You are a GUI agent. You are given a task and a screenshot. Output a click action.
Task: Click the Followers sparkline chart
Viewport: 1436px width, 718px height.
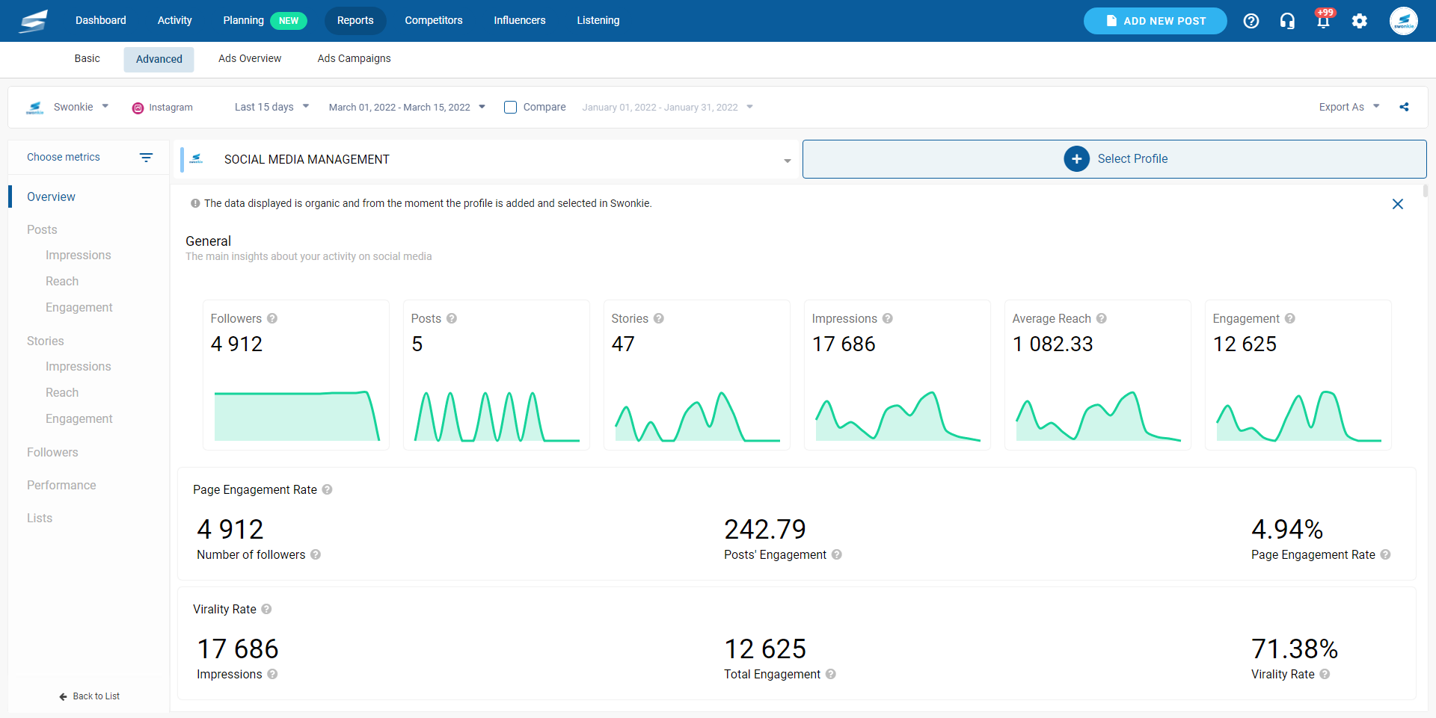(296, 415)
